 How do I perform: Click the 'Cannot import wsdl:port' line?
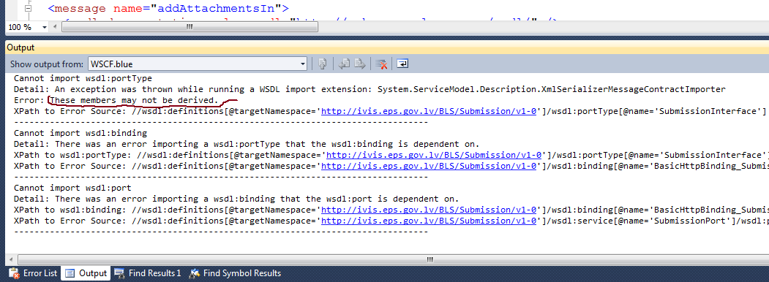pos(72,188)
